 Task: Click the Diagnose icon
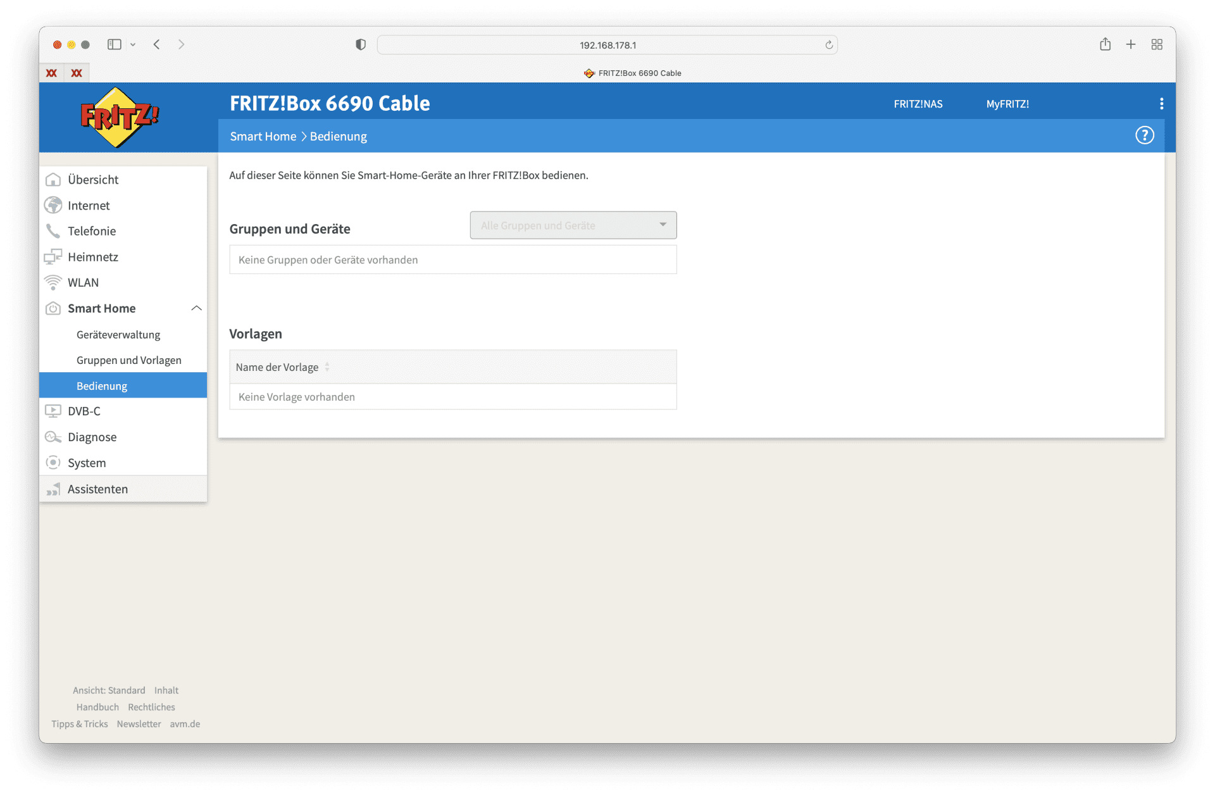point(53,437)
